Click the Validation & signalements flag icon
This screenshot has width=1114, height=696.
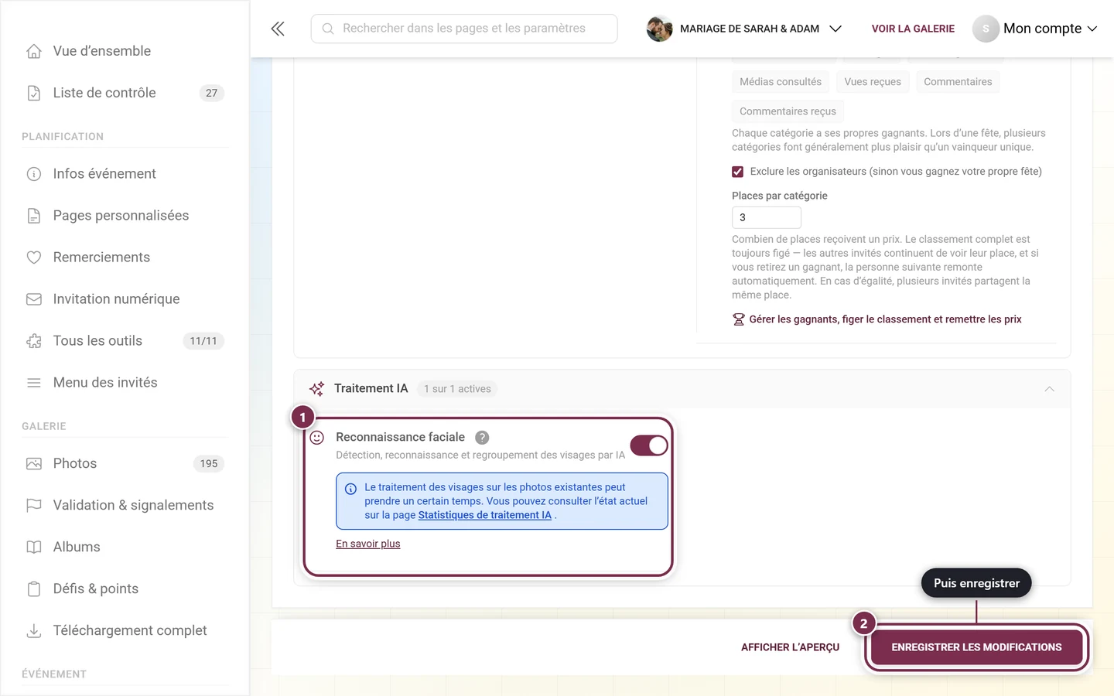point(34,506)
